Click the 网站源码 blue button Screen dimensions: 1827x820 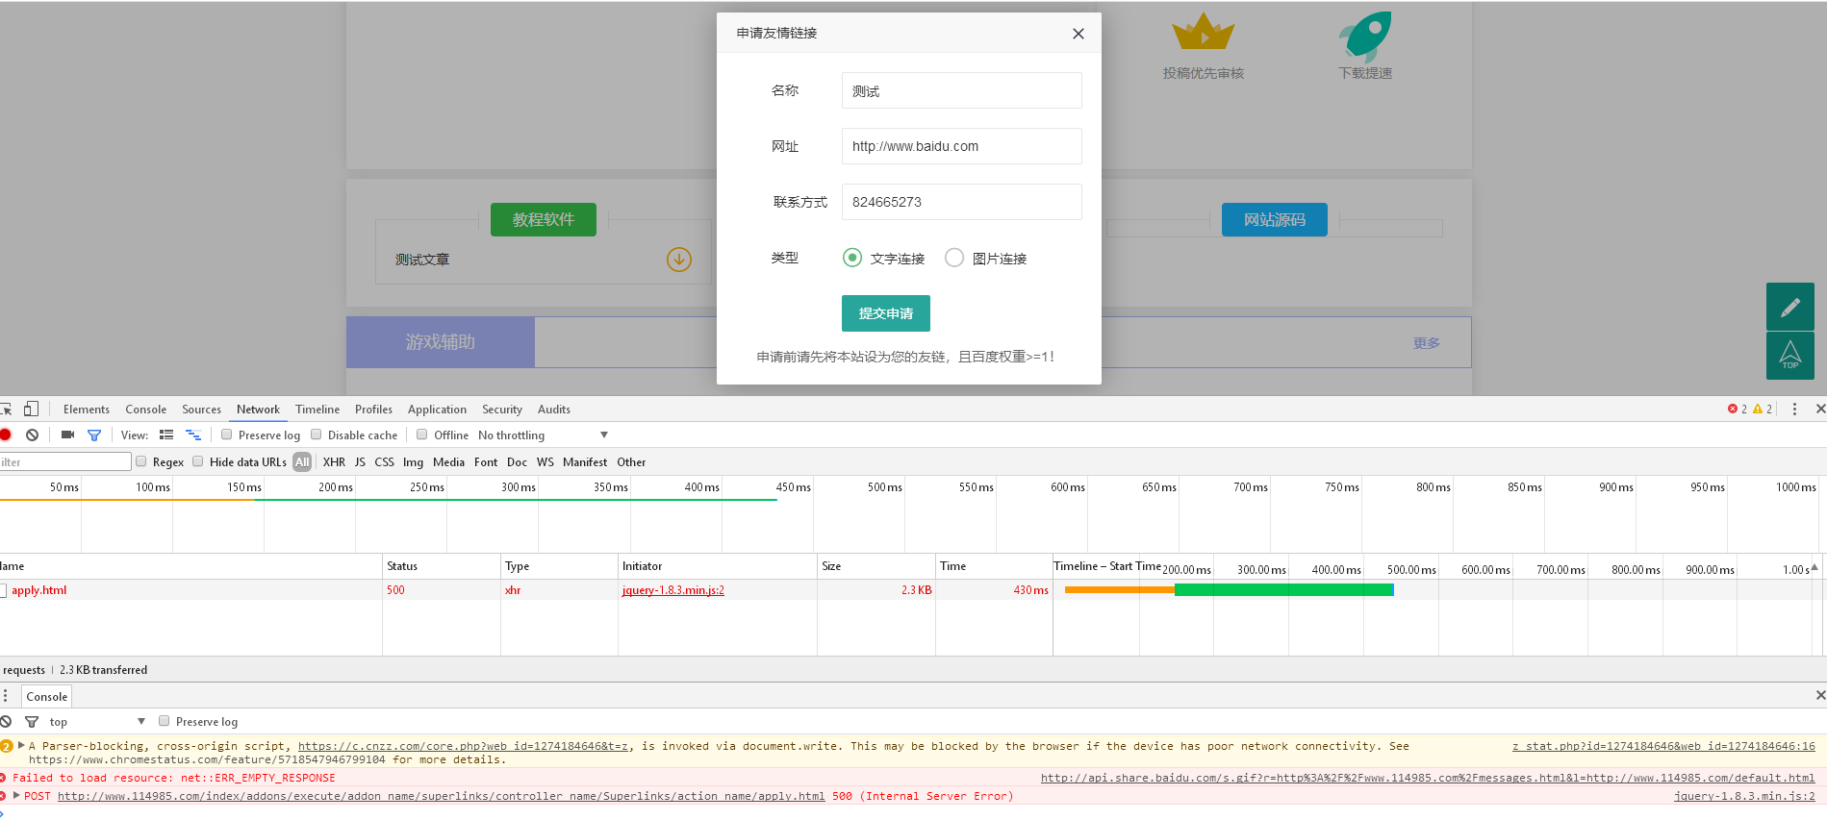point(1275,219)
